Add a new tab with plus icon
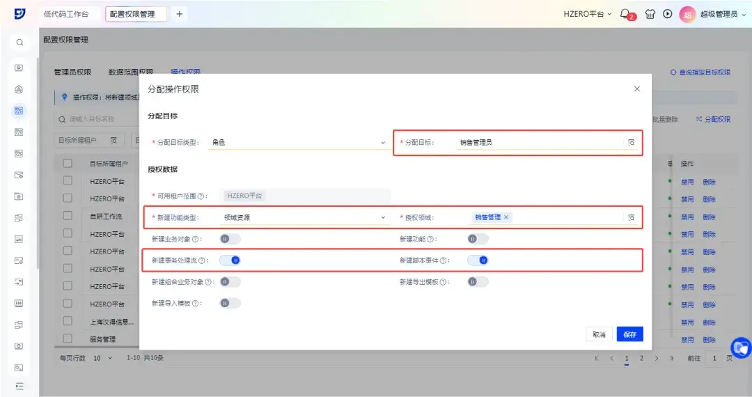The image size is (752, 397). coord(180,14)
